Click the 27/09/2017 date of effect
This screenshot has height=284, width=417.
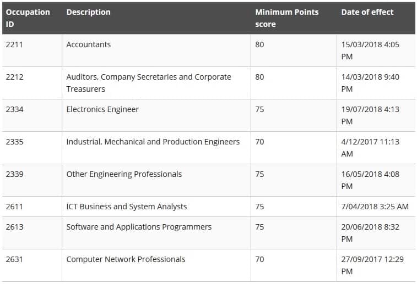click(x=370, y=265)
